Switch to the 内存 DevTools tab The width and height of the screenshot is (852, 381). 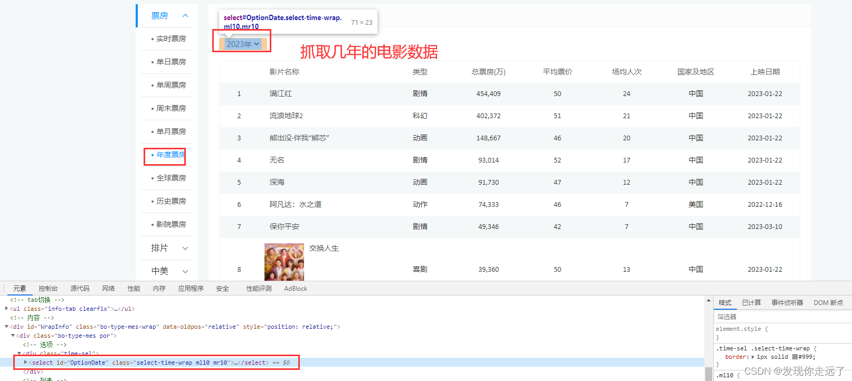[x=159, y=289]
